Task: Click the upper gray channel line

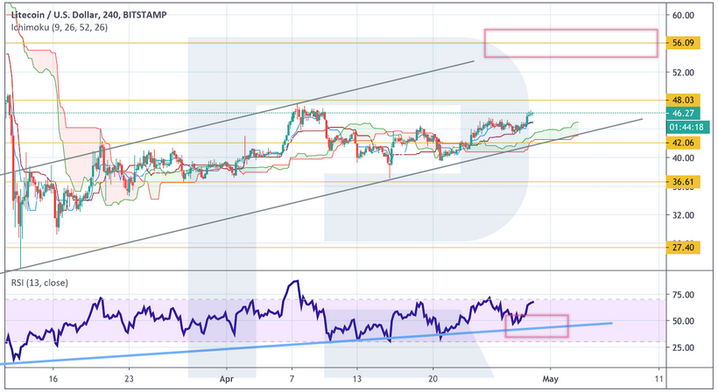Action: pyautogui.click(x=263, y=114)
